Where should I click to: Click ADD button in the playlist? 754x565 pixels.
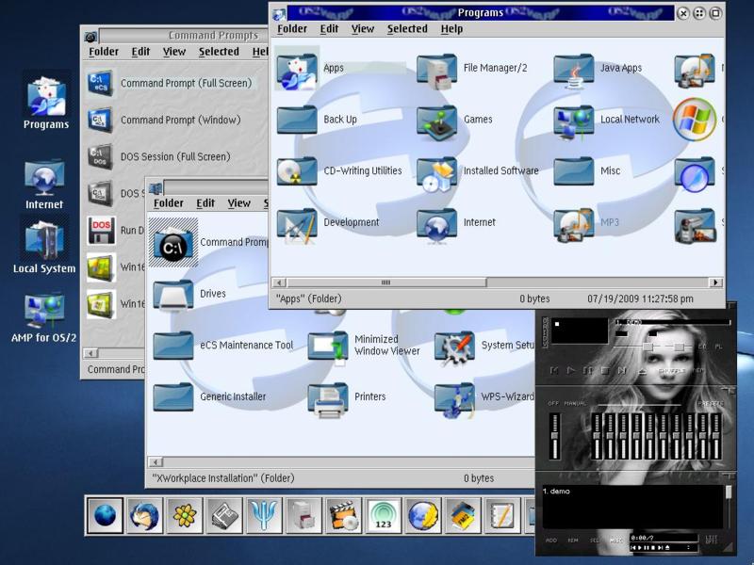551,541
